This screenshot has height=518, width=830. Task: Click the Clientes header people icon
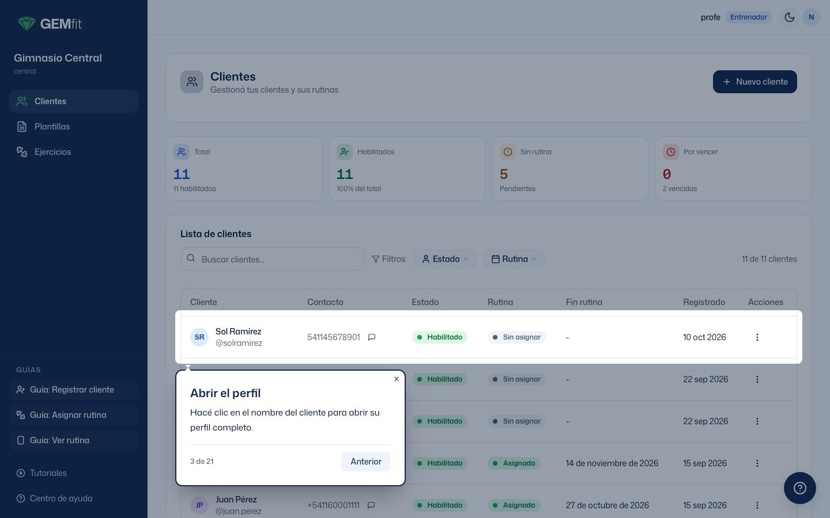[192, 82]
